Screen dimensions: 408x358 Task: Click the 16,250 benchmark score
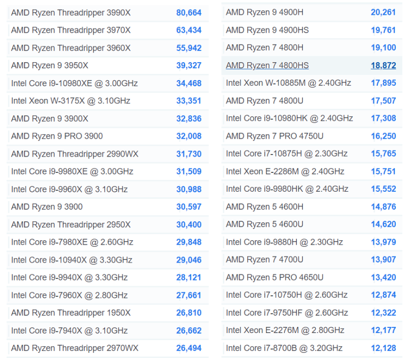(x=384, y=136)
